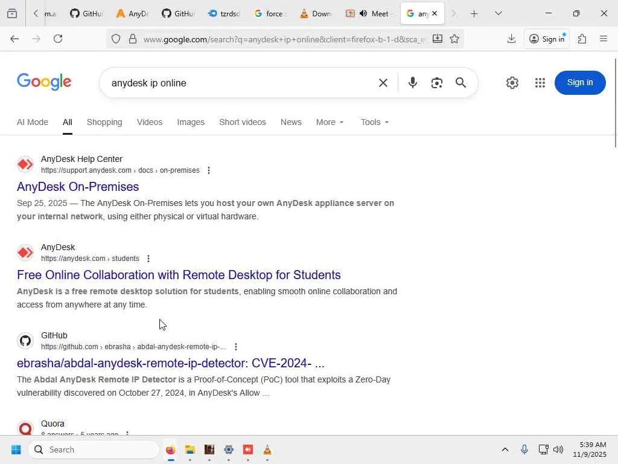This screenshot has width=618, height=464.
Task: Go back to previous page
Action: coord(14,39)
